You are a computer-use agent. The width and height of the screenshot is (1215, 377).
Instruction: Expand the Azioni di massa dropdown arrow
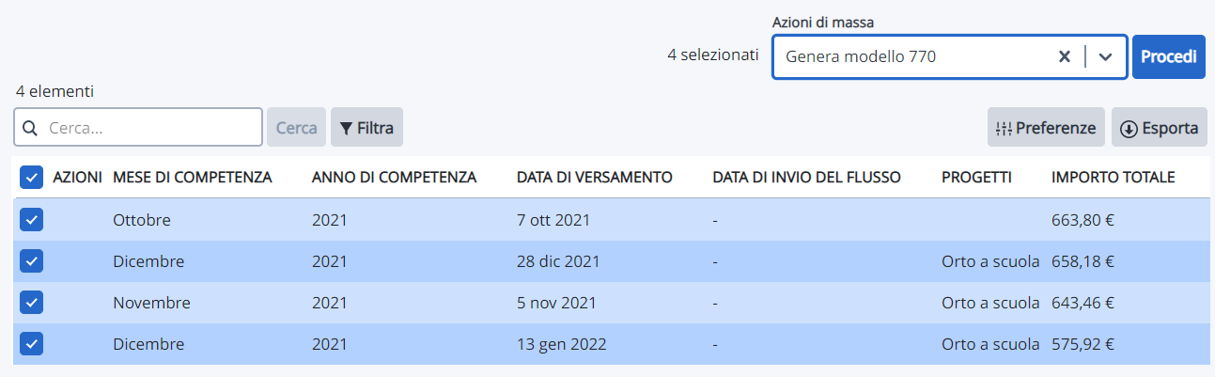[1106, 56]
